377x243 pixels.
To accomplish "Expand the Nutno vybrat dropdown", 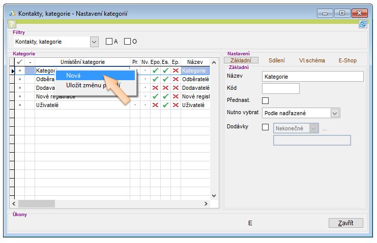I will click(x=334, y=113).
